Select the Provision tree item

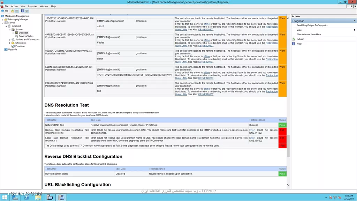(20, 46)
